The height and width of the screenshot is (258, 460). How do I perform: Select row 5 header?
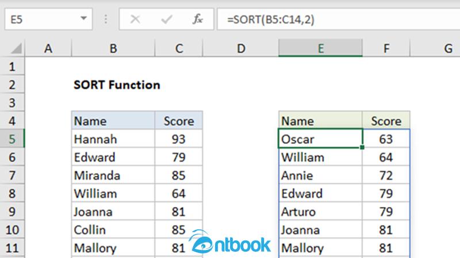click(12, 139)
